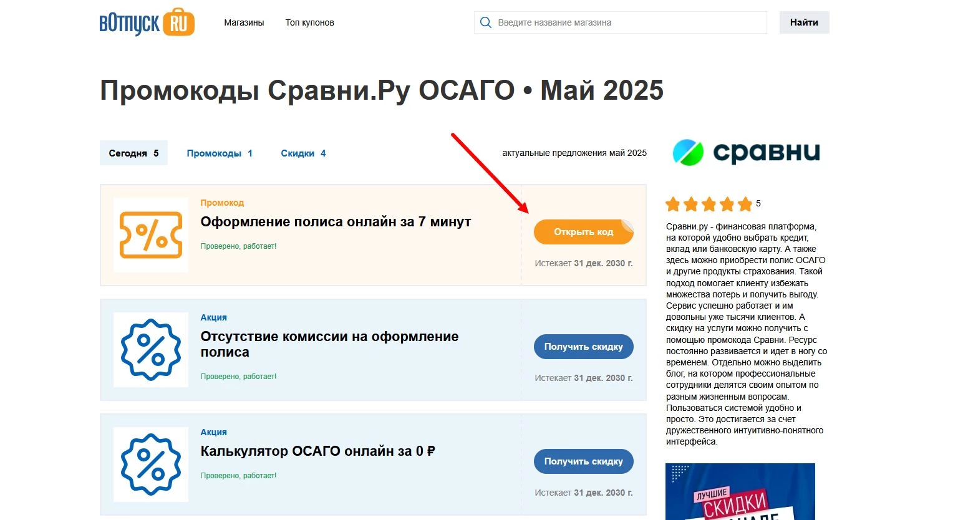
Task: Click the RU badge in the site logo
Action: pos(180,21)
